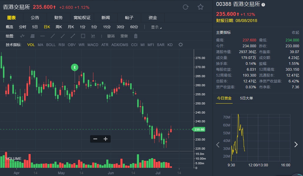
Task: Open the 显示 dropdown
Action: pyautogui.click(x=156, y=27)
